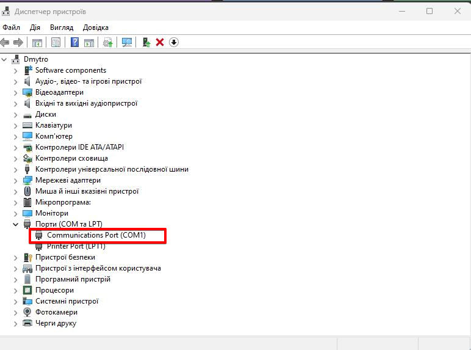This screenshot has height=350, width=471.
Task: Select Printer Port (LPT1) device
Action: pyautogui.click(x=76, y=246)
